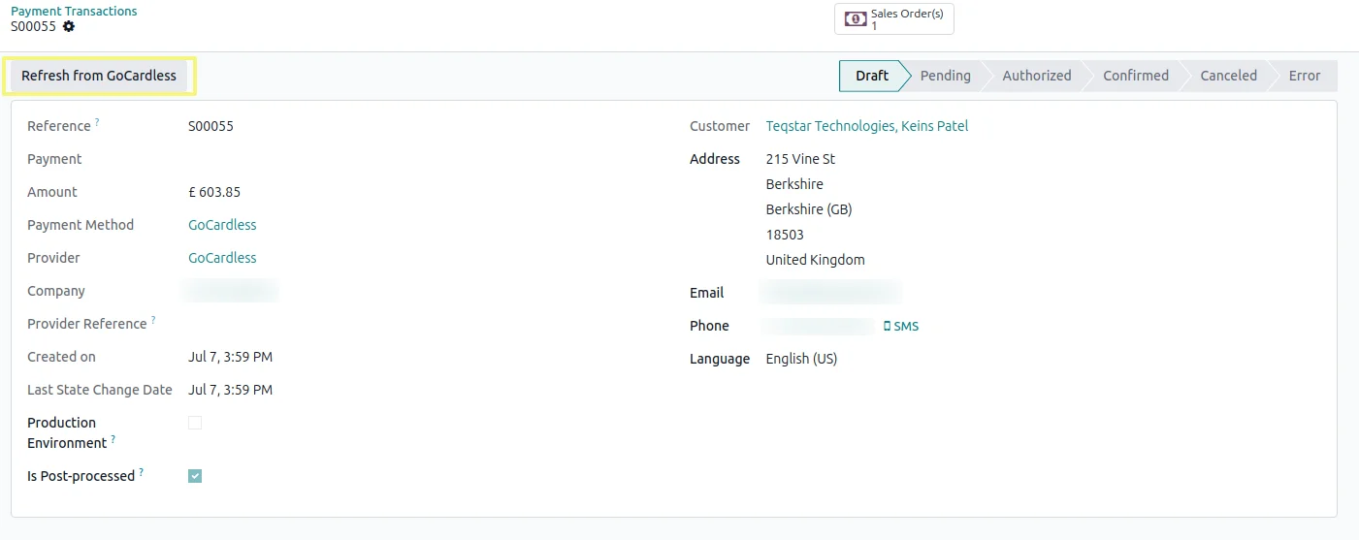Click the blurred Company field value
The image size is (1359, 540).
pyautogui.click(x=231, y=291)
